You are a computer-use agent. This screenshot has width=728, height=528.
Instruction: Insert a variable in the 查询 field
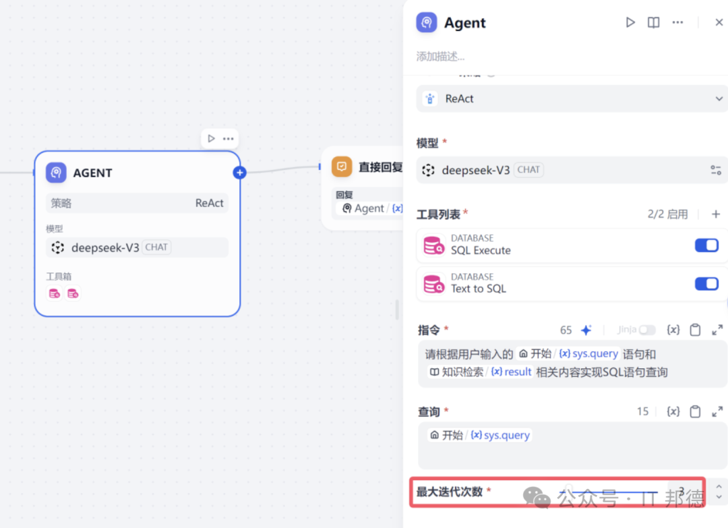click(673, 411)
